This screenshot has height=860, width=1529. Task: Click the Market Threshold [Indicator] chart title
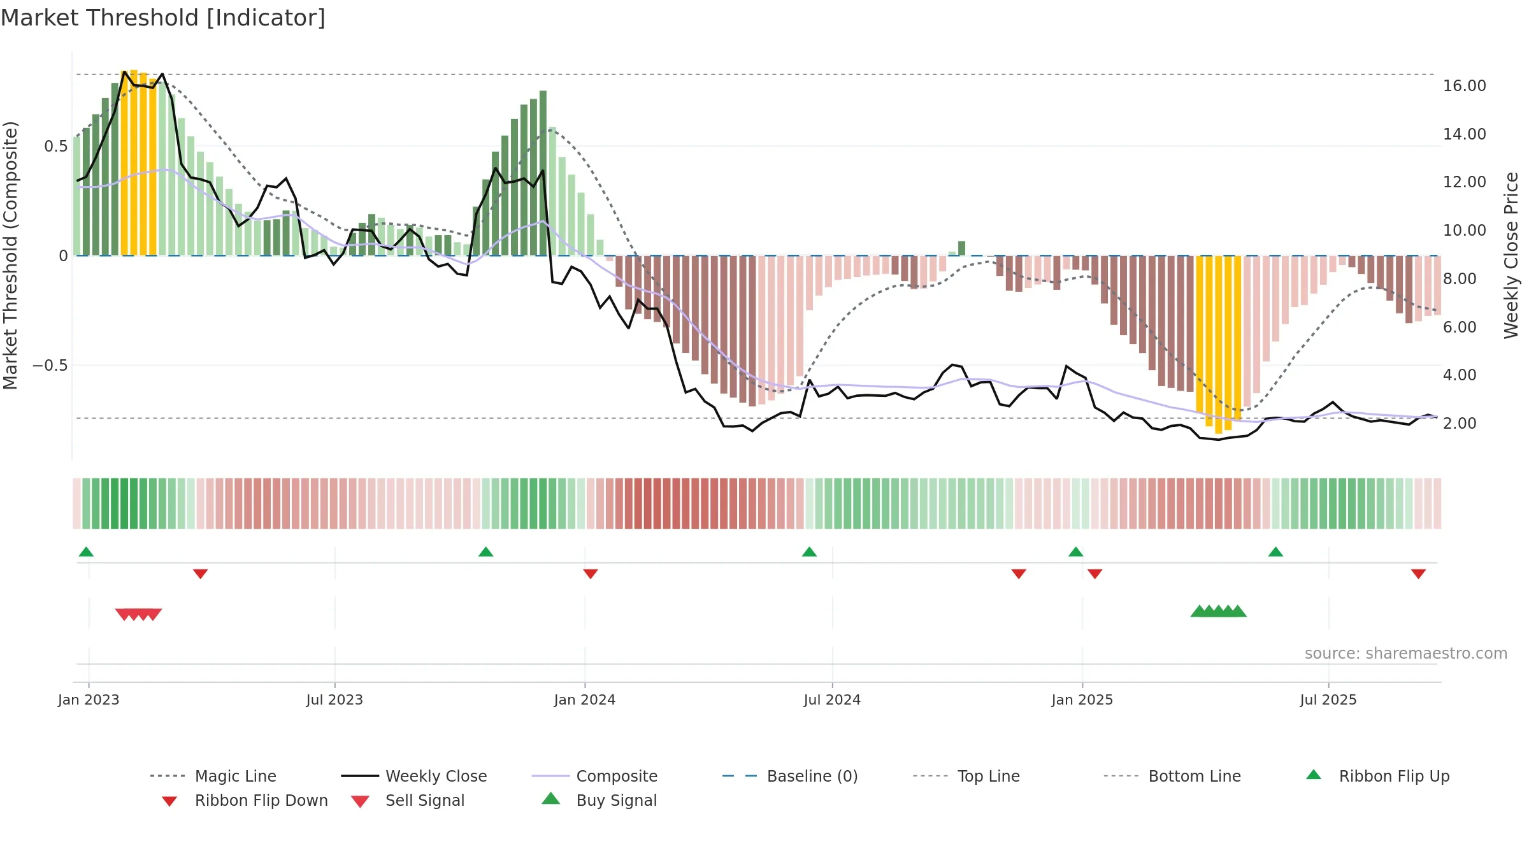163,18
